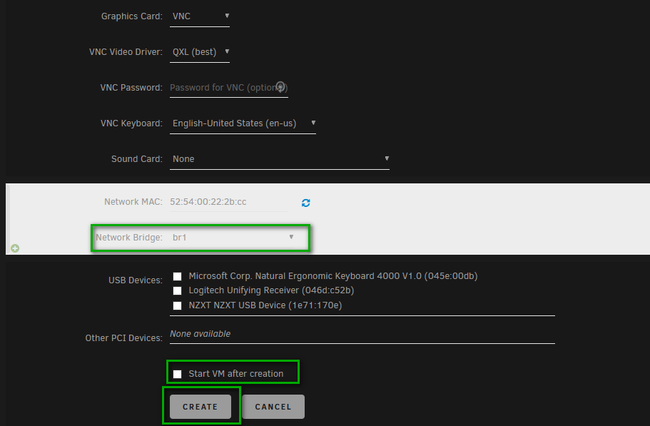Click the 'Network MAC:' label
Viewport: 650px width, 426px height.
click(133, 202)
